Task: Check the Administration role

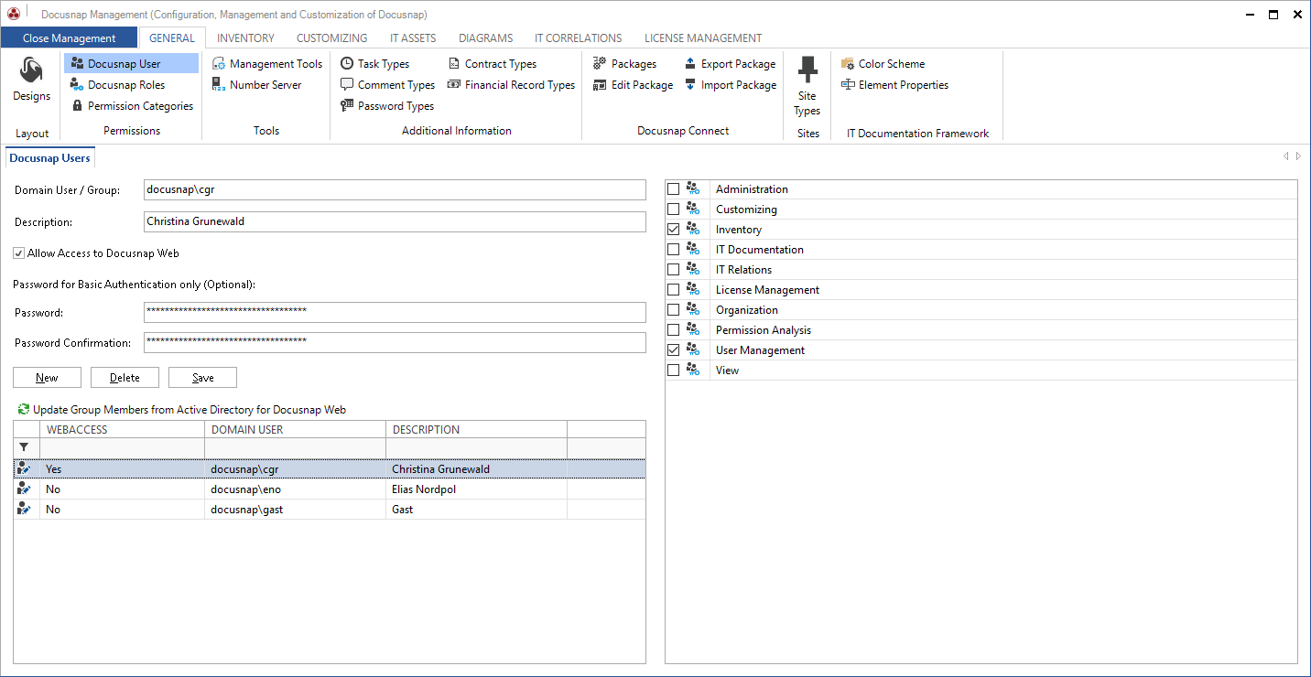Action: tap(674, 189)
